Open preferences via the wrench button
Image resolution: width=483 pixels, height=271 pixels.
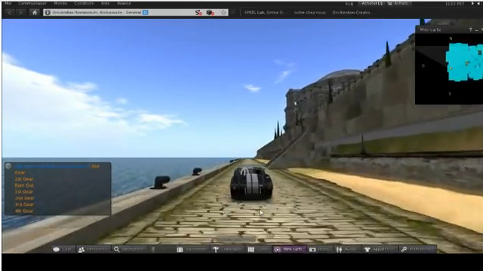click(417, 249)
